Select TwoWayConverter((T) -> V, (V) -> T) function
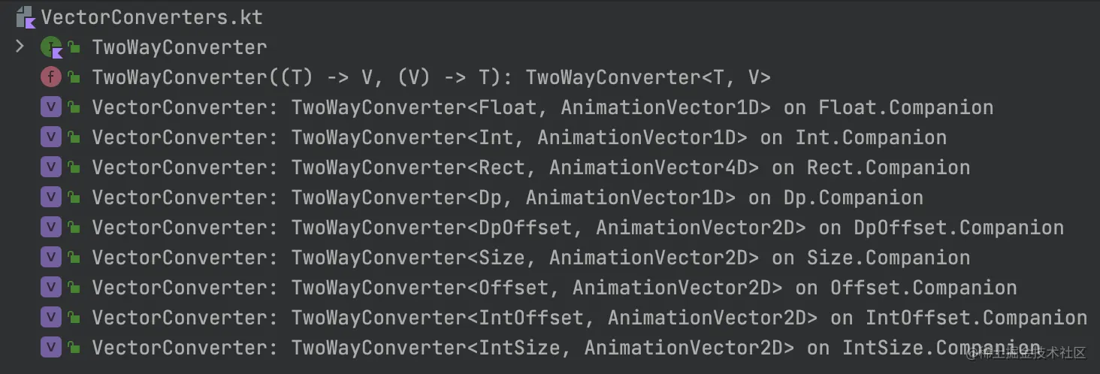The image size is (1100, 374). click(432, 77)
